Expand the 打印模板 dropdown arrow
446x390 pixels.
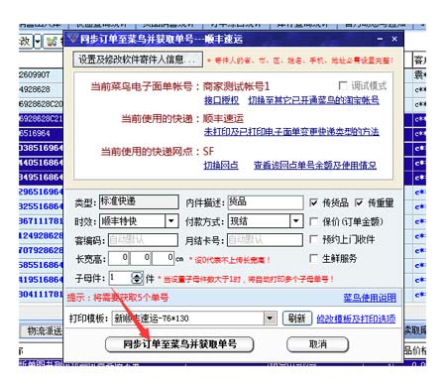pos(270,319)
